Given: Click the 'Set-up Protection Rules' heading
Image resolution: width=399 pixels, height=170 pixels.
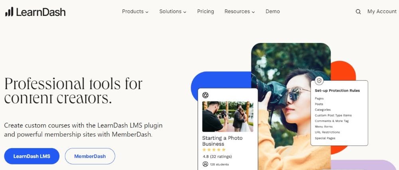Looking at the screenshot, I should (337, 91).
